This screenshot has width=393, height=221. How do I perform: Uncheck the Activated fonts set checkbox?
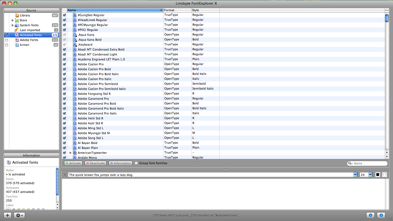[x=7, y=35]
